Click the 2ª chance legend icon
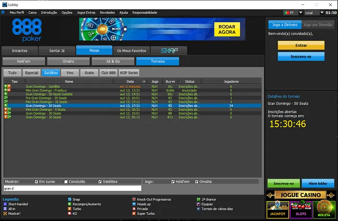This screenshot has width=338, height=221. pos(198,199)
